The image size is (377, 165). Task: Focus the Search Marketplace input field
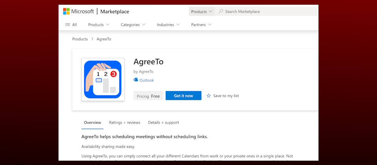(267, 11)
